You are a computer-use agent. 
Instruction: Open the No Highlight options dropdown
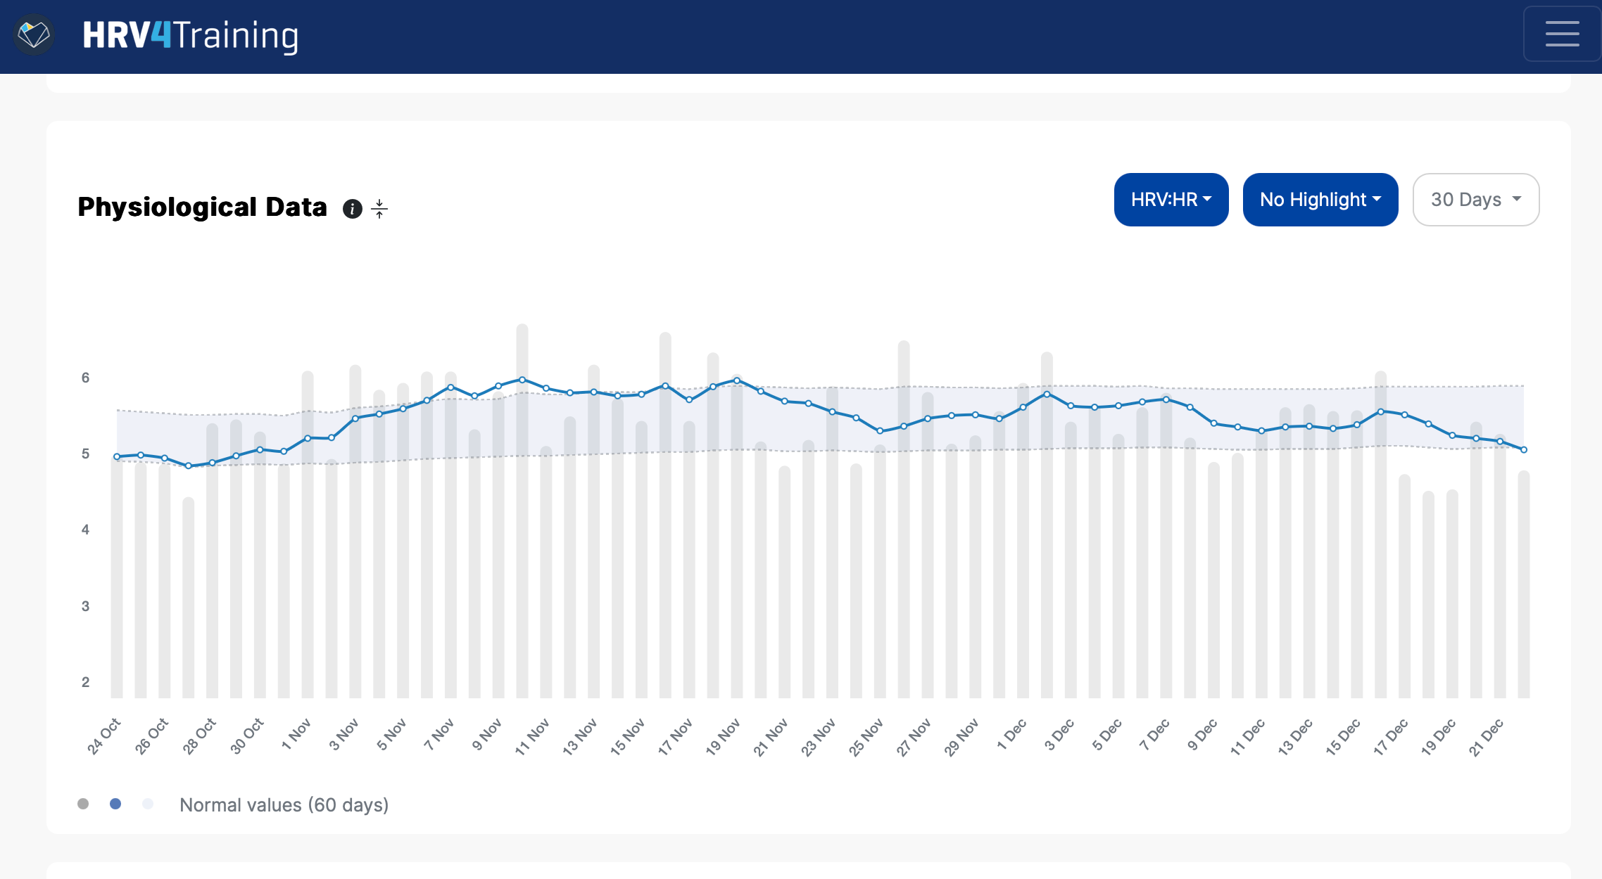coord(1320,200)
